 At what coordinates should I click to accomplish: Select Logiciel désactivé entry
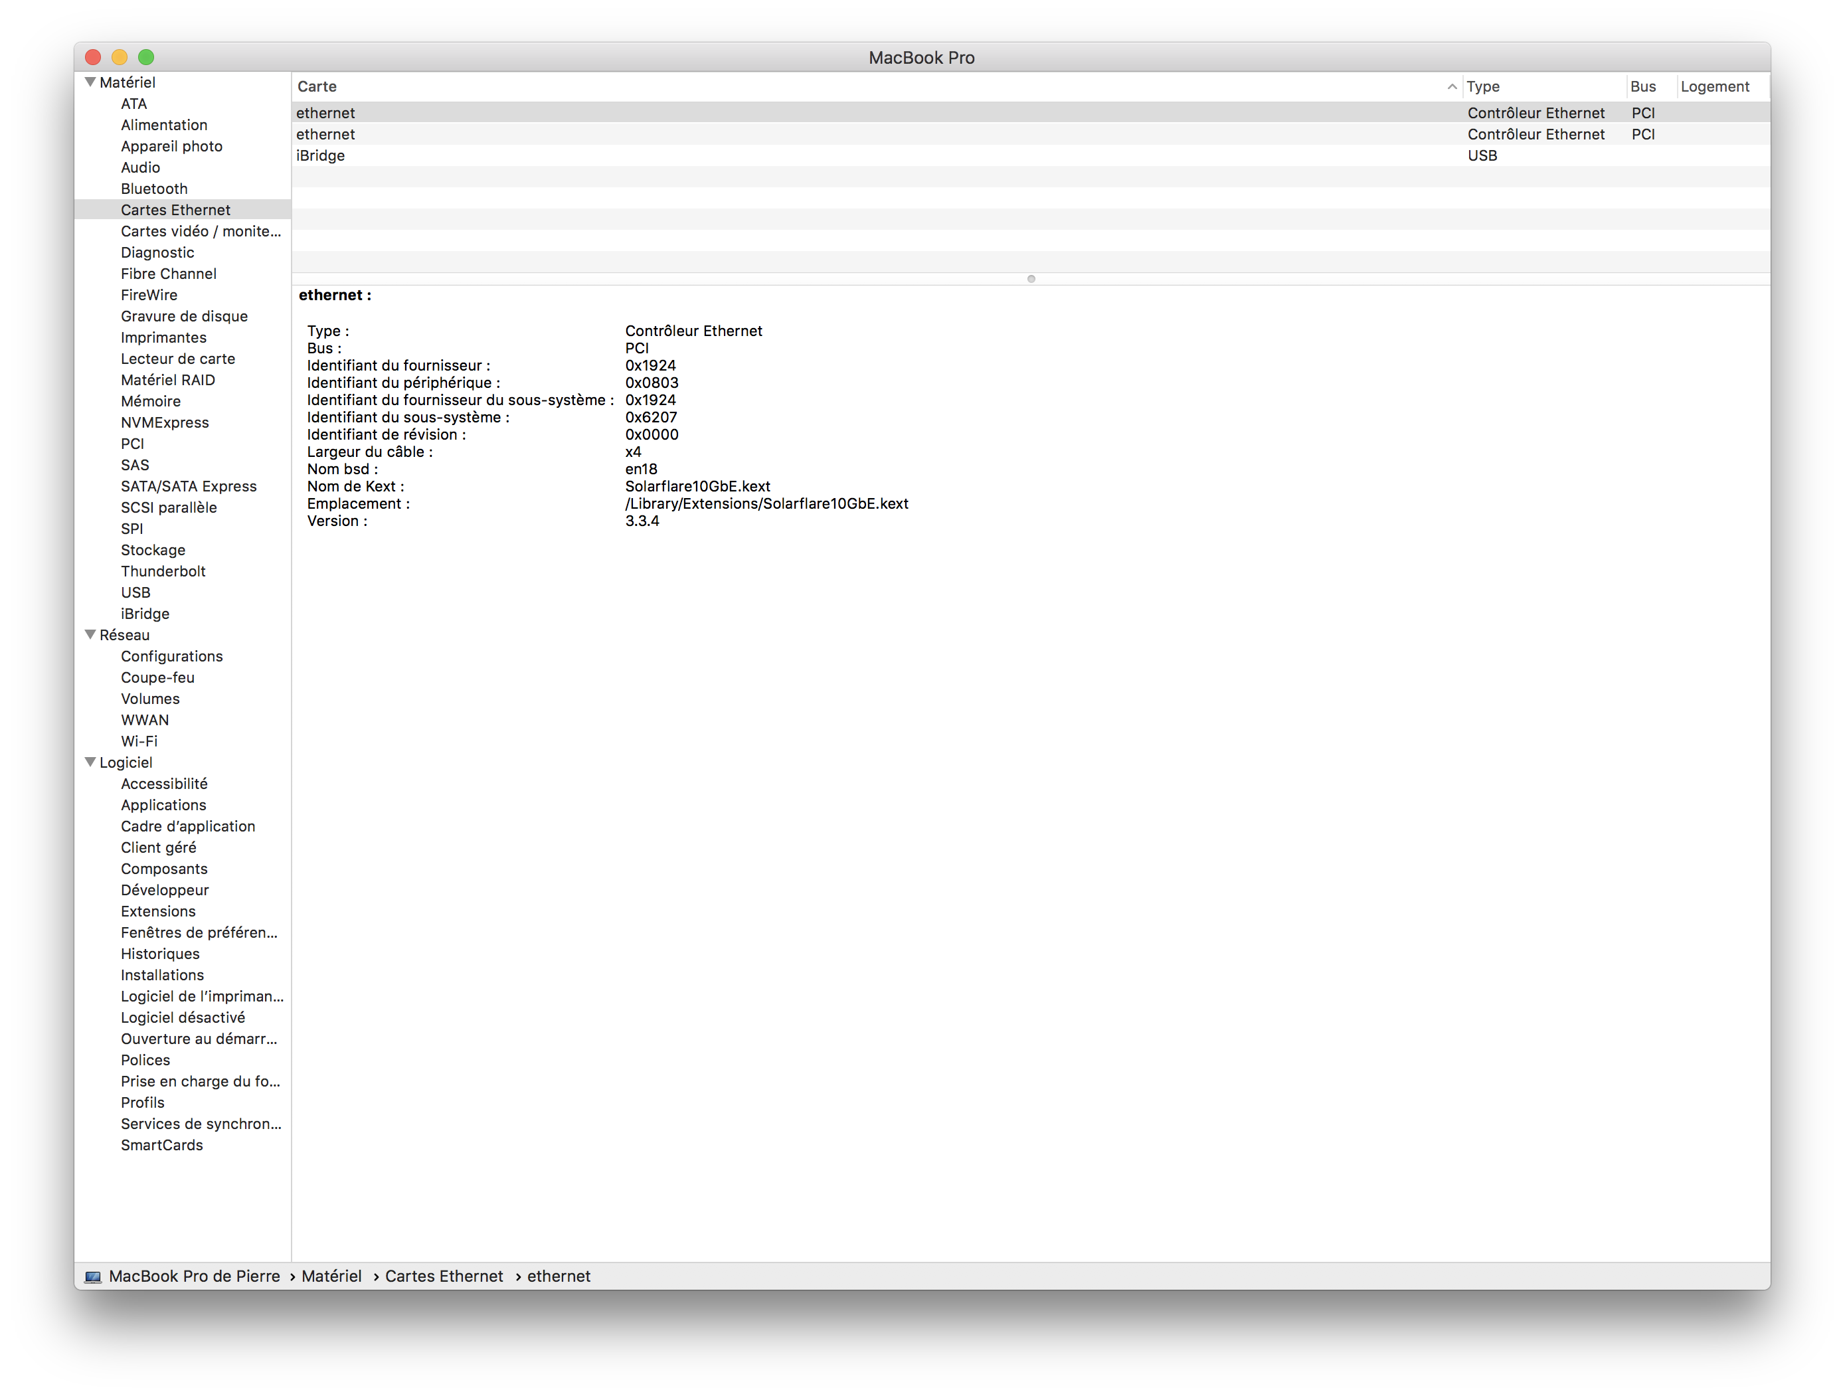pyautogui.click(x=183, y=1018)
